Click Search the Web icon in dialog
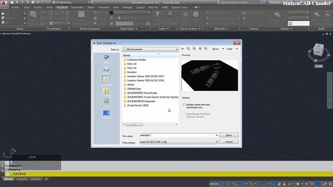 pos(194,49)
